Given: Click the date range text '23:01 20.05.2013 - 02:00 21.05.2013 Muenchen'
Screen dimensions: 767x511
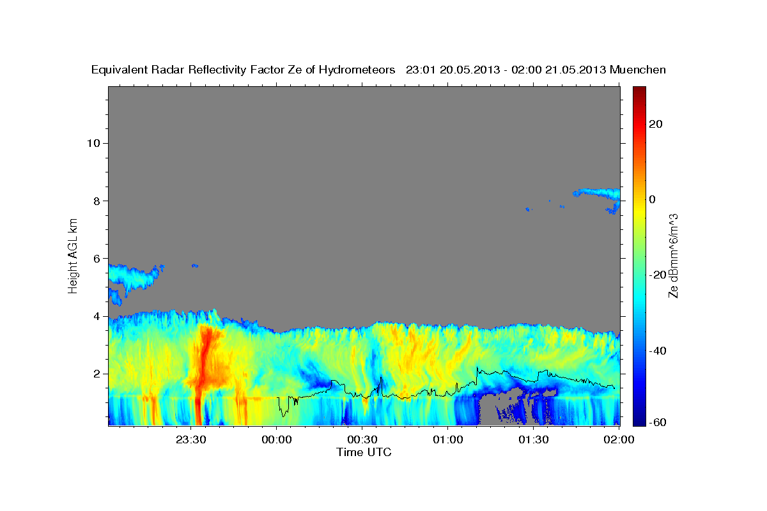Looking at the screenshot, I should [536, 70].
